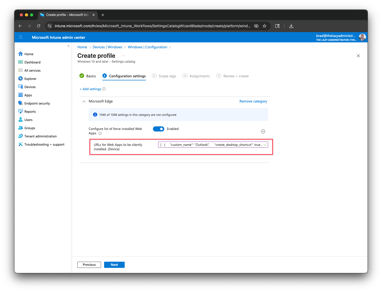Open Apps from the sidebar
The image size is (382, 292).
(x=28, y=95)
